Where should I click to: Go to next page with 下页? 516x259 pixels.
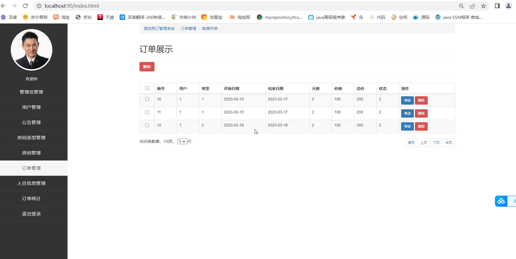[x=436, y=143]
